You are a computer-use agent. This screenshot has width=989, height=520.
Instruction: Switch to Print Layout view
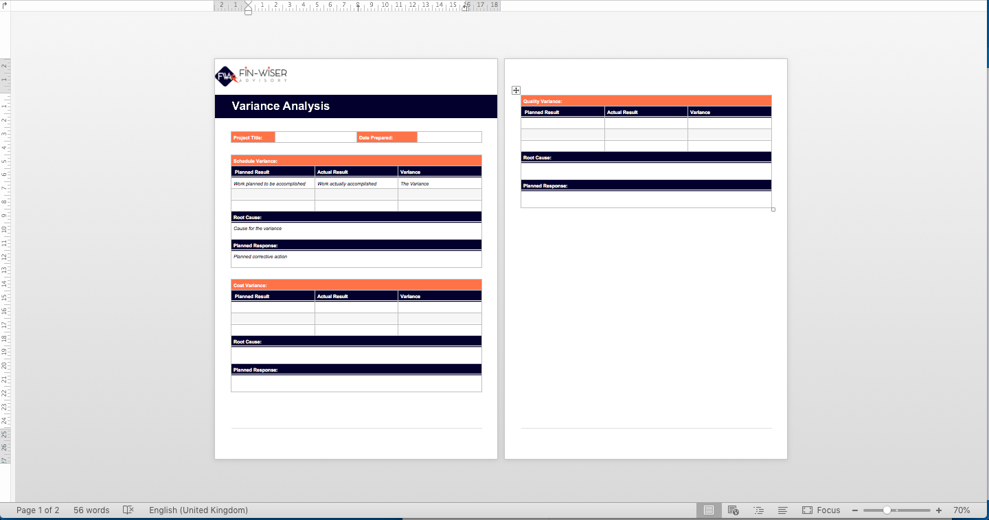709,510
